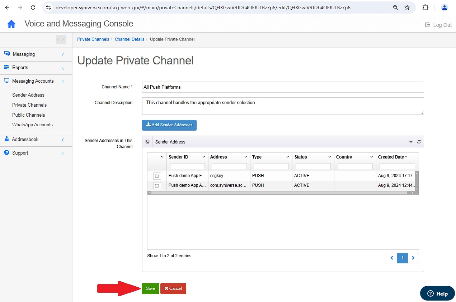The width and height of the screenshot is (456, 302).
Task: Check the com.syniverse.sc... row checkbox
Action: [x=157, y=186]
